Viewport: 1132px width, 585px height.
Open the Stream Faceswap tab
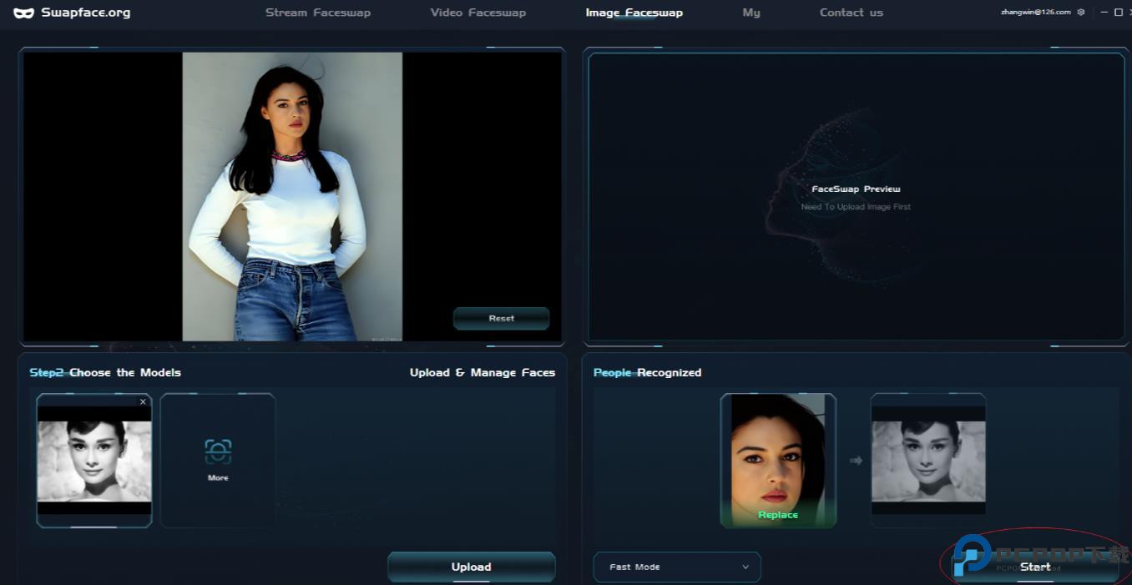click(x=317, y=13)
